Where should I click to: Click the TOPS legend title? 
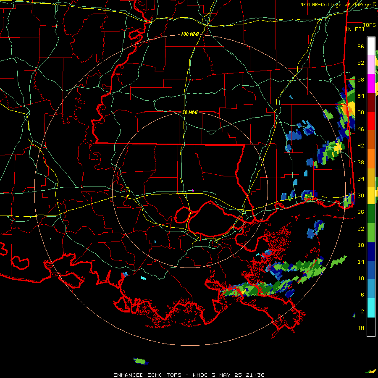click(x=369, y=25)
